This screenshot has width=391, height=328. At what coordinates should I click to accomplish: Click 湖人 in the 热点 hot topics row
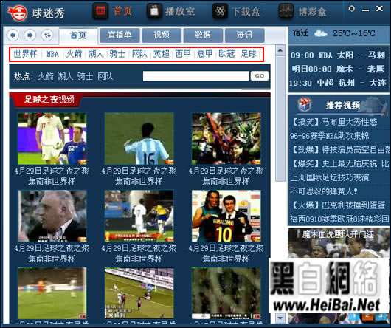pyautogui.click(x=66, y=76)
